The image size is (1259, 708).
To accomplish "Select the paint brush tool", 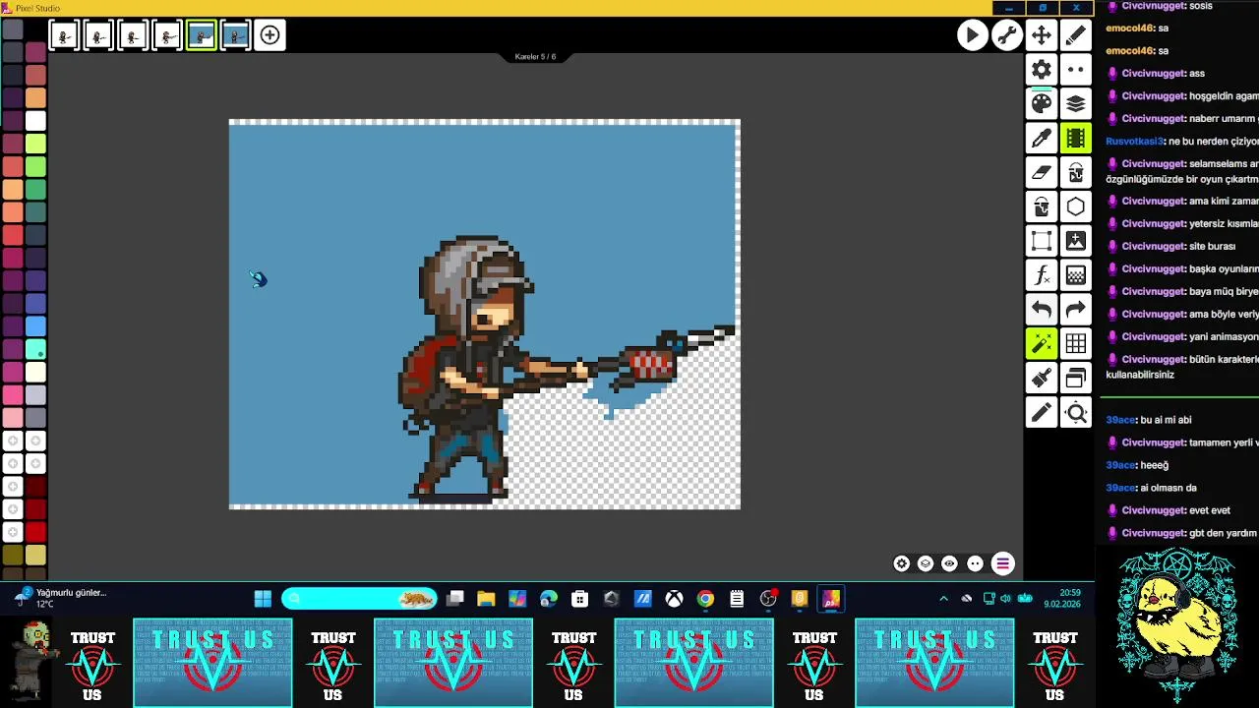I will click(x=1042, y=378).
